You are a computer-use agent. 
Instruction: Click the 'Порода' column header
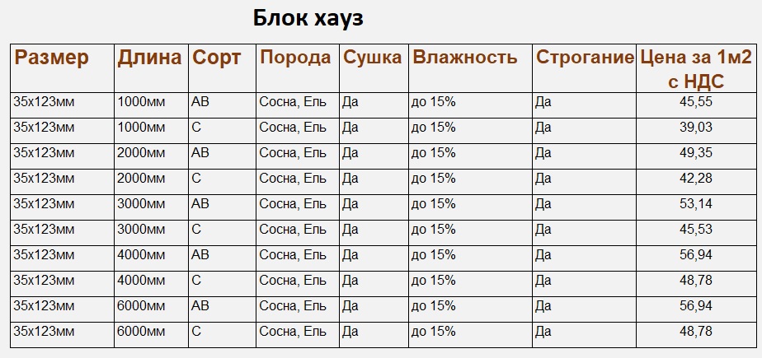tap(295, 57)
